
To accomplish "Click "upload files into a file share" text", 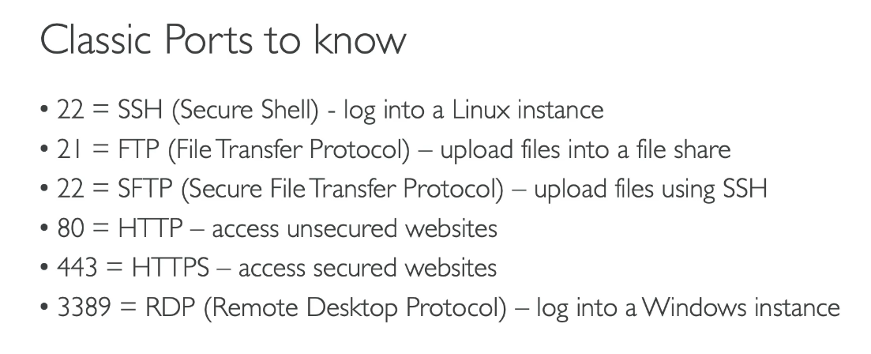I will (584, 149).
